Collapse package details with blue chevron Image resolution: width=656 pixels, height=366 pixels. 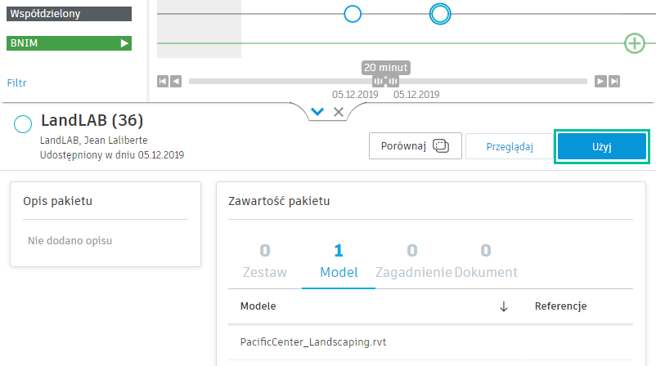(318, 112)
